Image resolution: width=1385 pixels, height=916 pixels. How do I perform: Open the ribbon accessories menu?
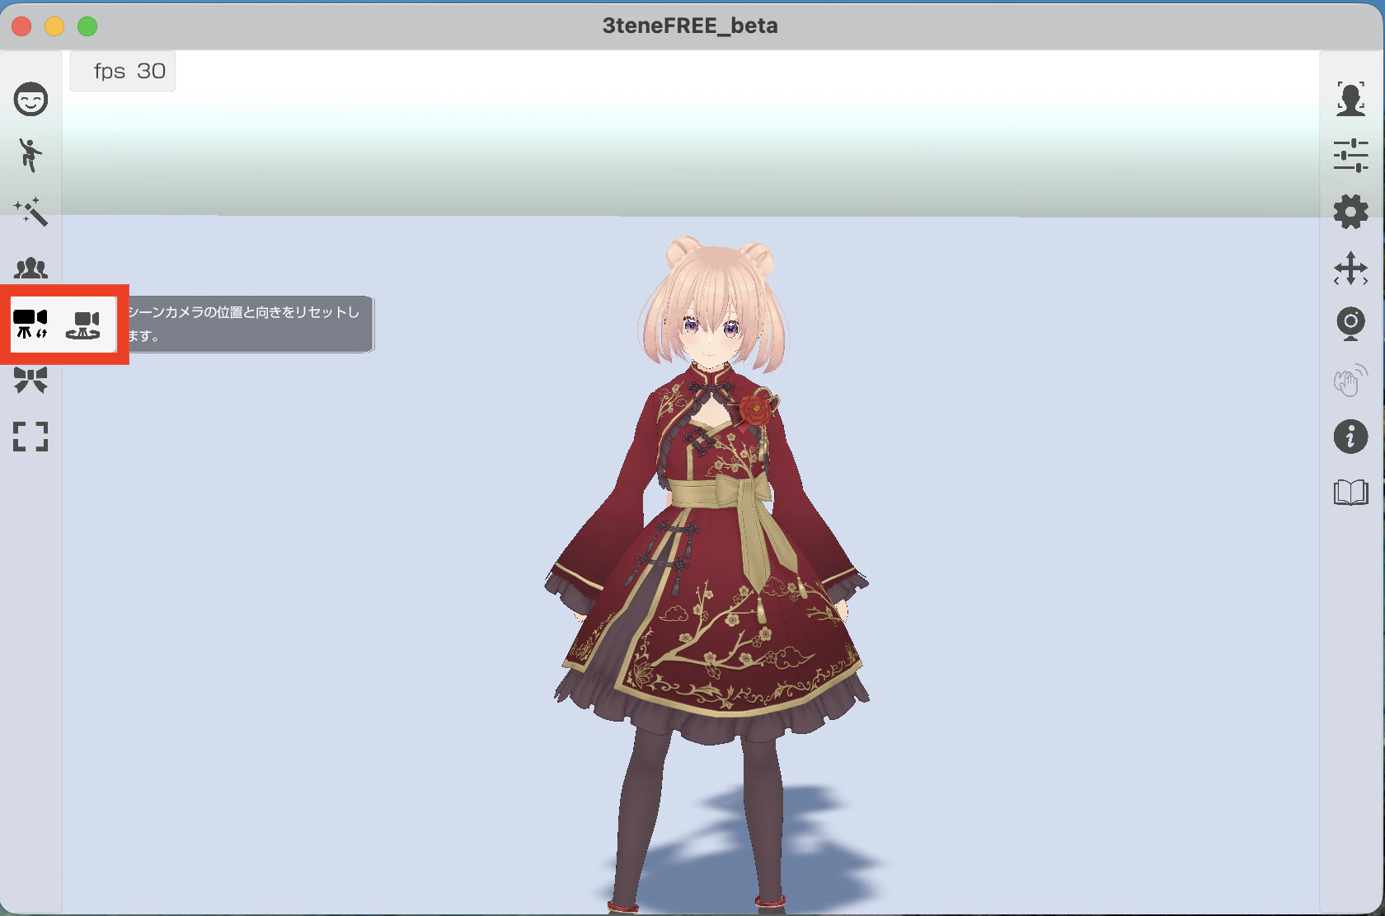point(31,380)
